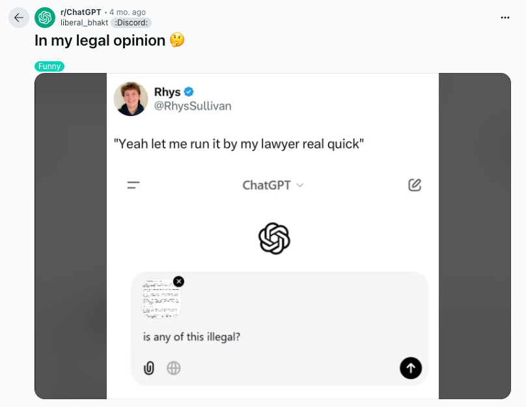This screenshot has height=407, width=526.
Task: Open the post's three-dot overflow menu
Action: tap(505, 18)
